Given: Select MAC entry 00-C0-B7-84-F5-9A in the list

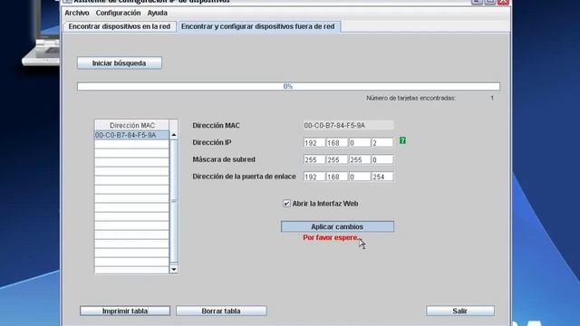Looking at the screenshot, I should tap(131, 135).
